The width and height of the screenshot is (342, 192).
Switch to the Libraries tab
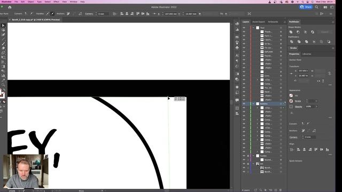[x=307, y=54]
